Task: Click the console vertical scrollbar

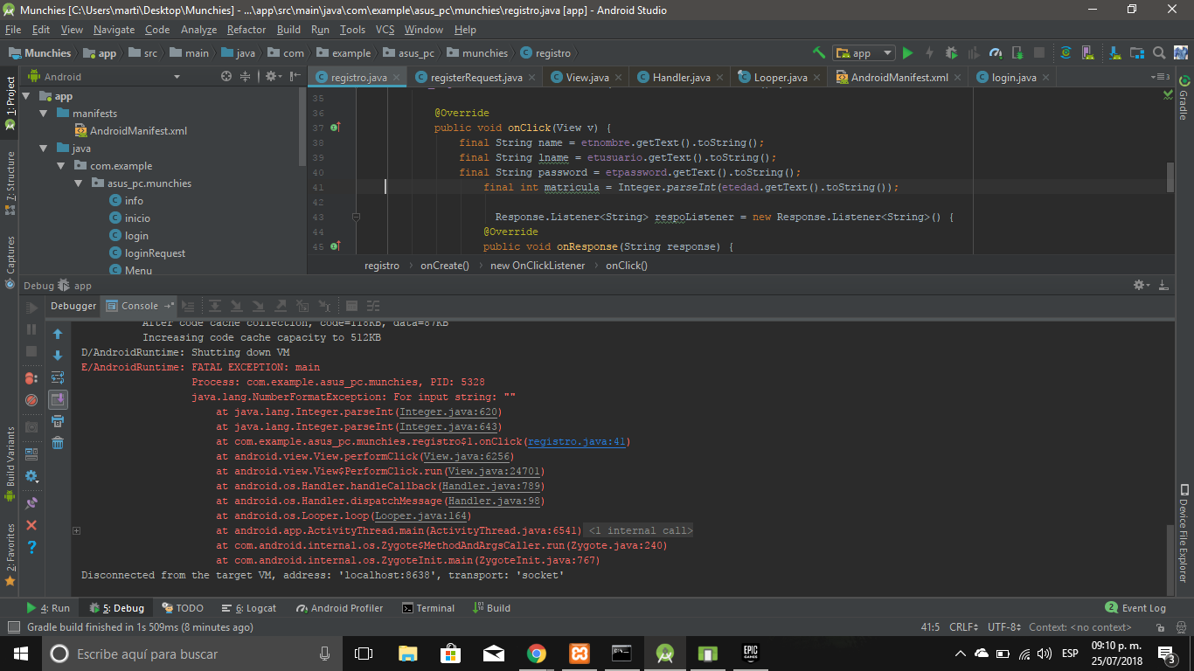Action: [1170, 559]
